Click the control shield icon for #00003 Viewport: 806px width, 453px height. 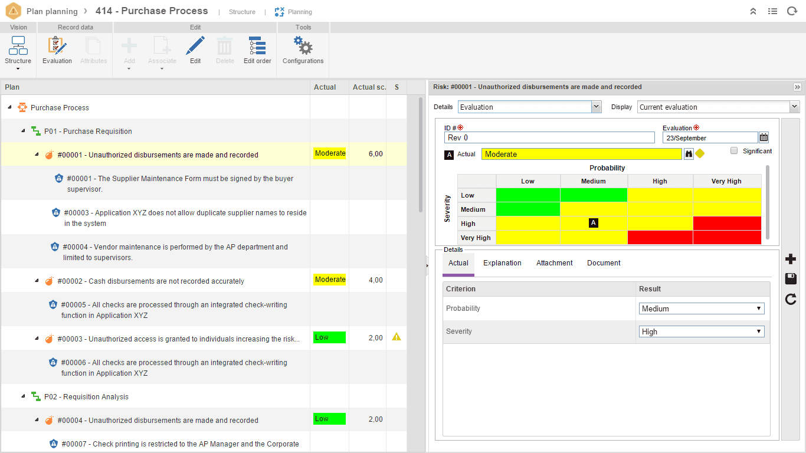coord(56,213)
